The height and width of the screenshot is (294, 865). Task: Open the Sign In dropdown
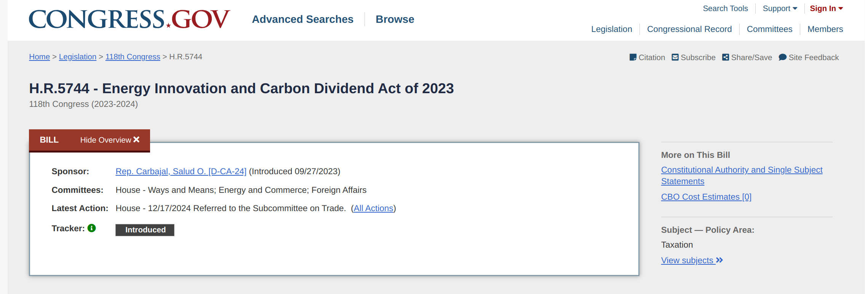tap(826, 8)
